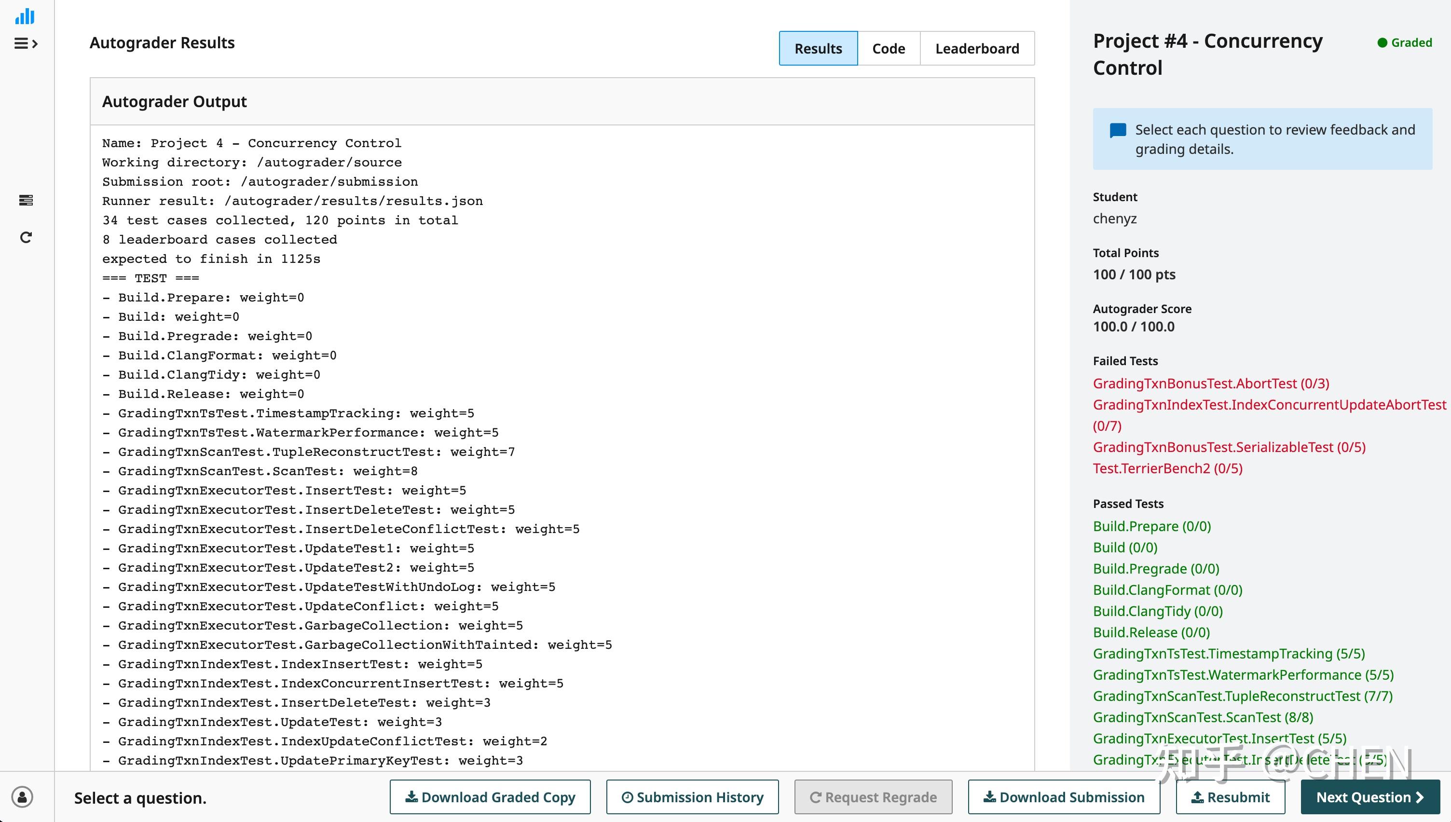The height and width of the screenshot is (822, 1451).
Task: Open GradingTxnScanTest.ScanTest passed result
Action: 1203,717
